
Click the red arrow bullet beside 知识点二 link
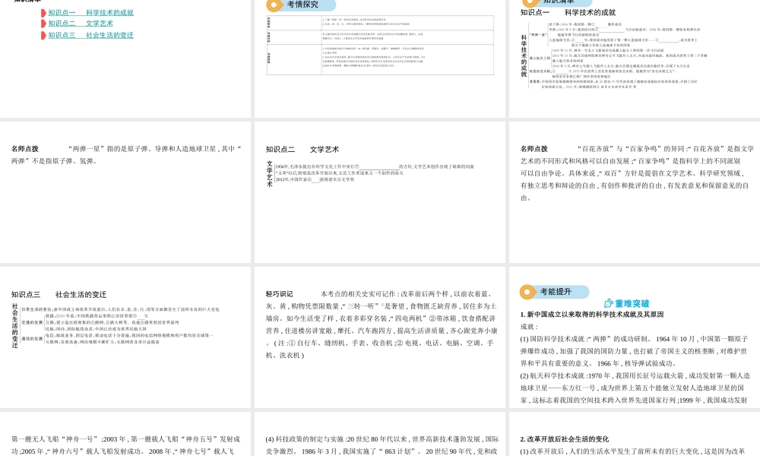43,24
